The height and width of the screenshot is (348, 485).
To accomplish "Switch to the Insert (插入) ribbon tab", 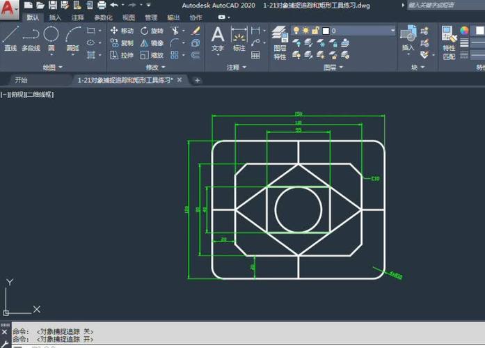I will (x=55, y=17).
